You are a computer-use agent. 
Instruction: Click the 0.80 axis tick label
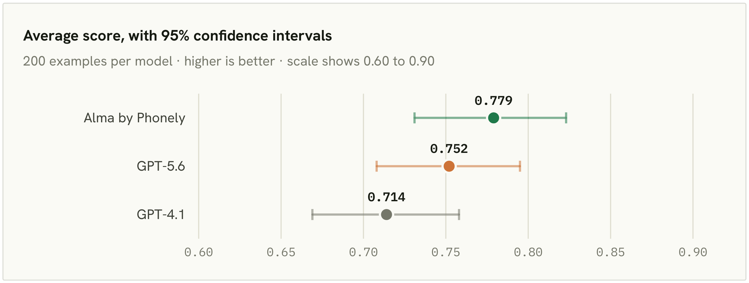(x=528, y=252)
